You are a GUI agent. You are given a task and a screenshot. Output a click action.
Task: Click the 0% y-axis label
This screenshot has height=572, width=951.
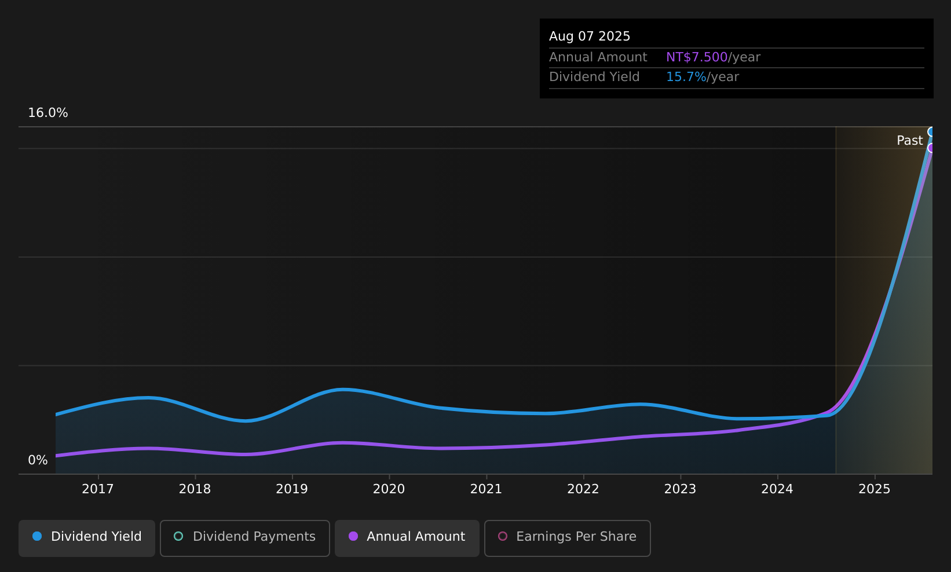pos(38,460)
